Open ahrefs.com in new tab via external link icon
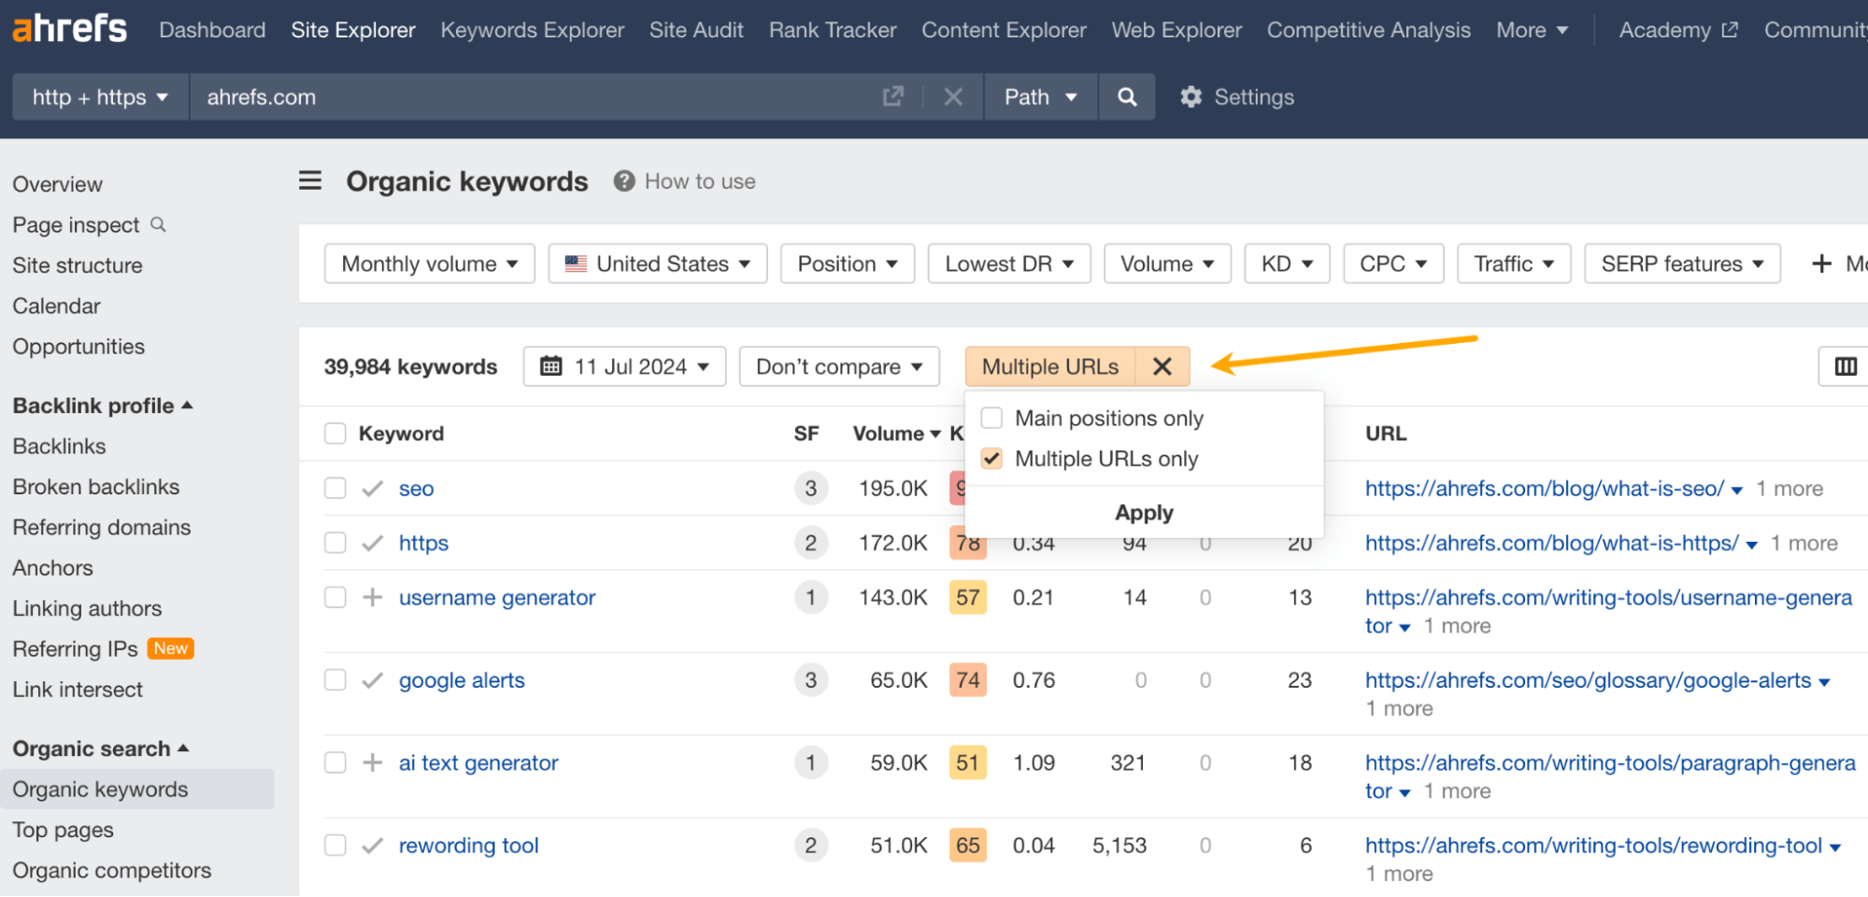1868x897 pixels. click(x=893, y=96)
